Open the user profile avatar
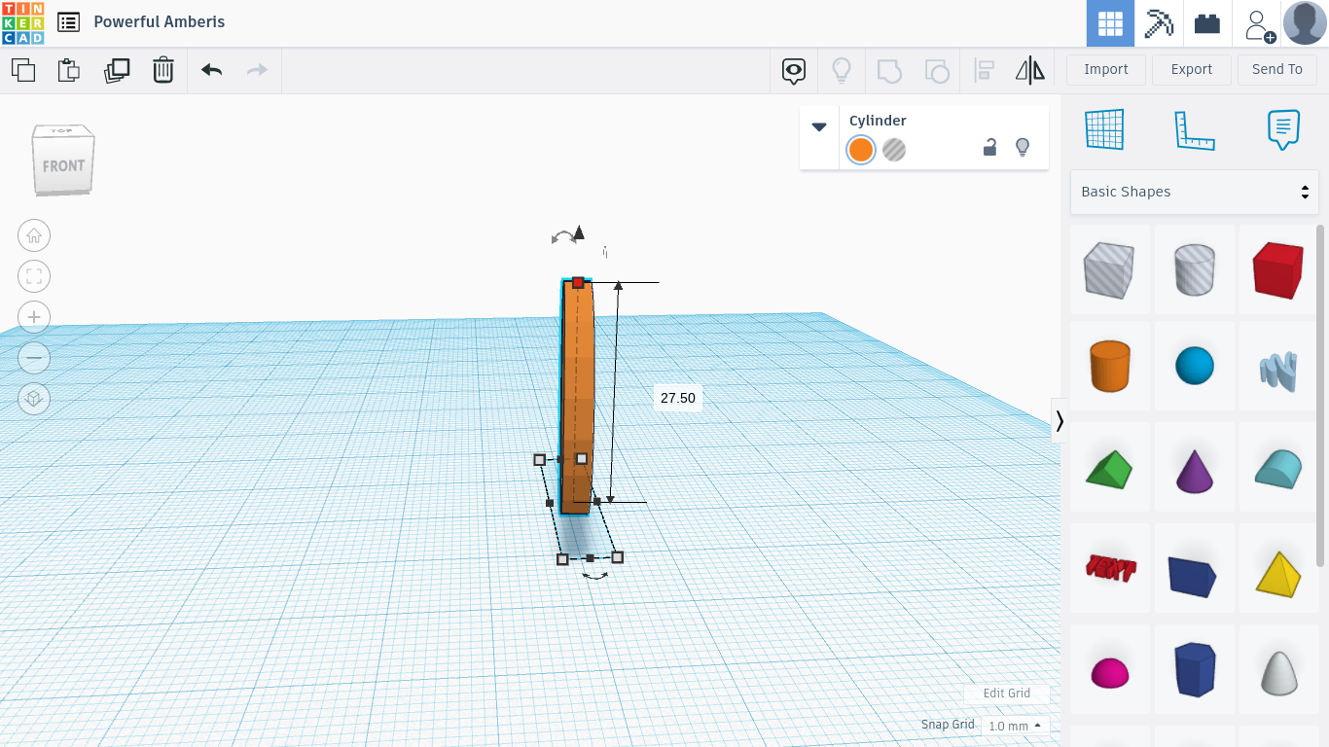 (x=1305, y=23)
